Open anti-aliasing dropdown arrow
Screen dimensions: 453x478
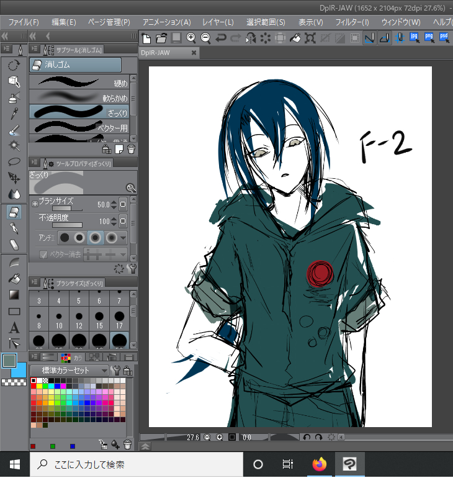pyautogui.click(x=123, y=238)
